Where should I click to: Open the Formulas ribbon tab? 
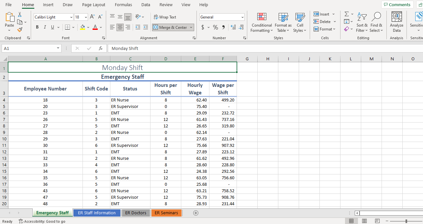pos(123,5)
